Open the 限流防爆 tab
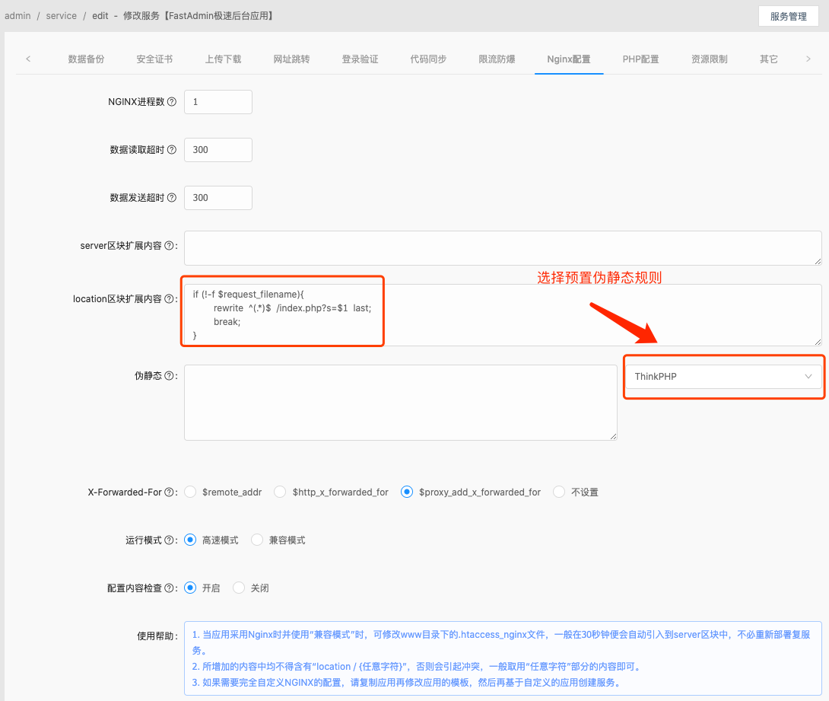This screenshot has width=829, height=701. tap(497, 58)
